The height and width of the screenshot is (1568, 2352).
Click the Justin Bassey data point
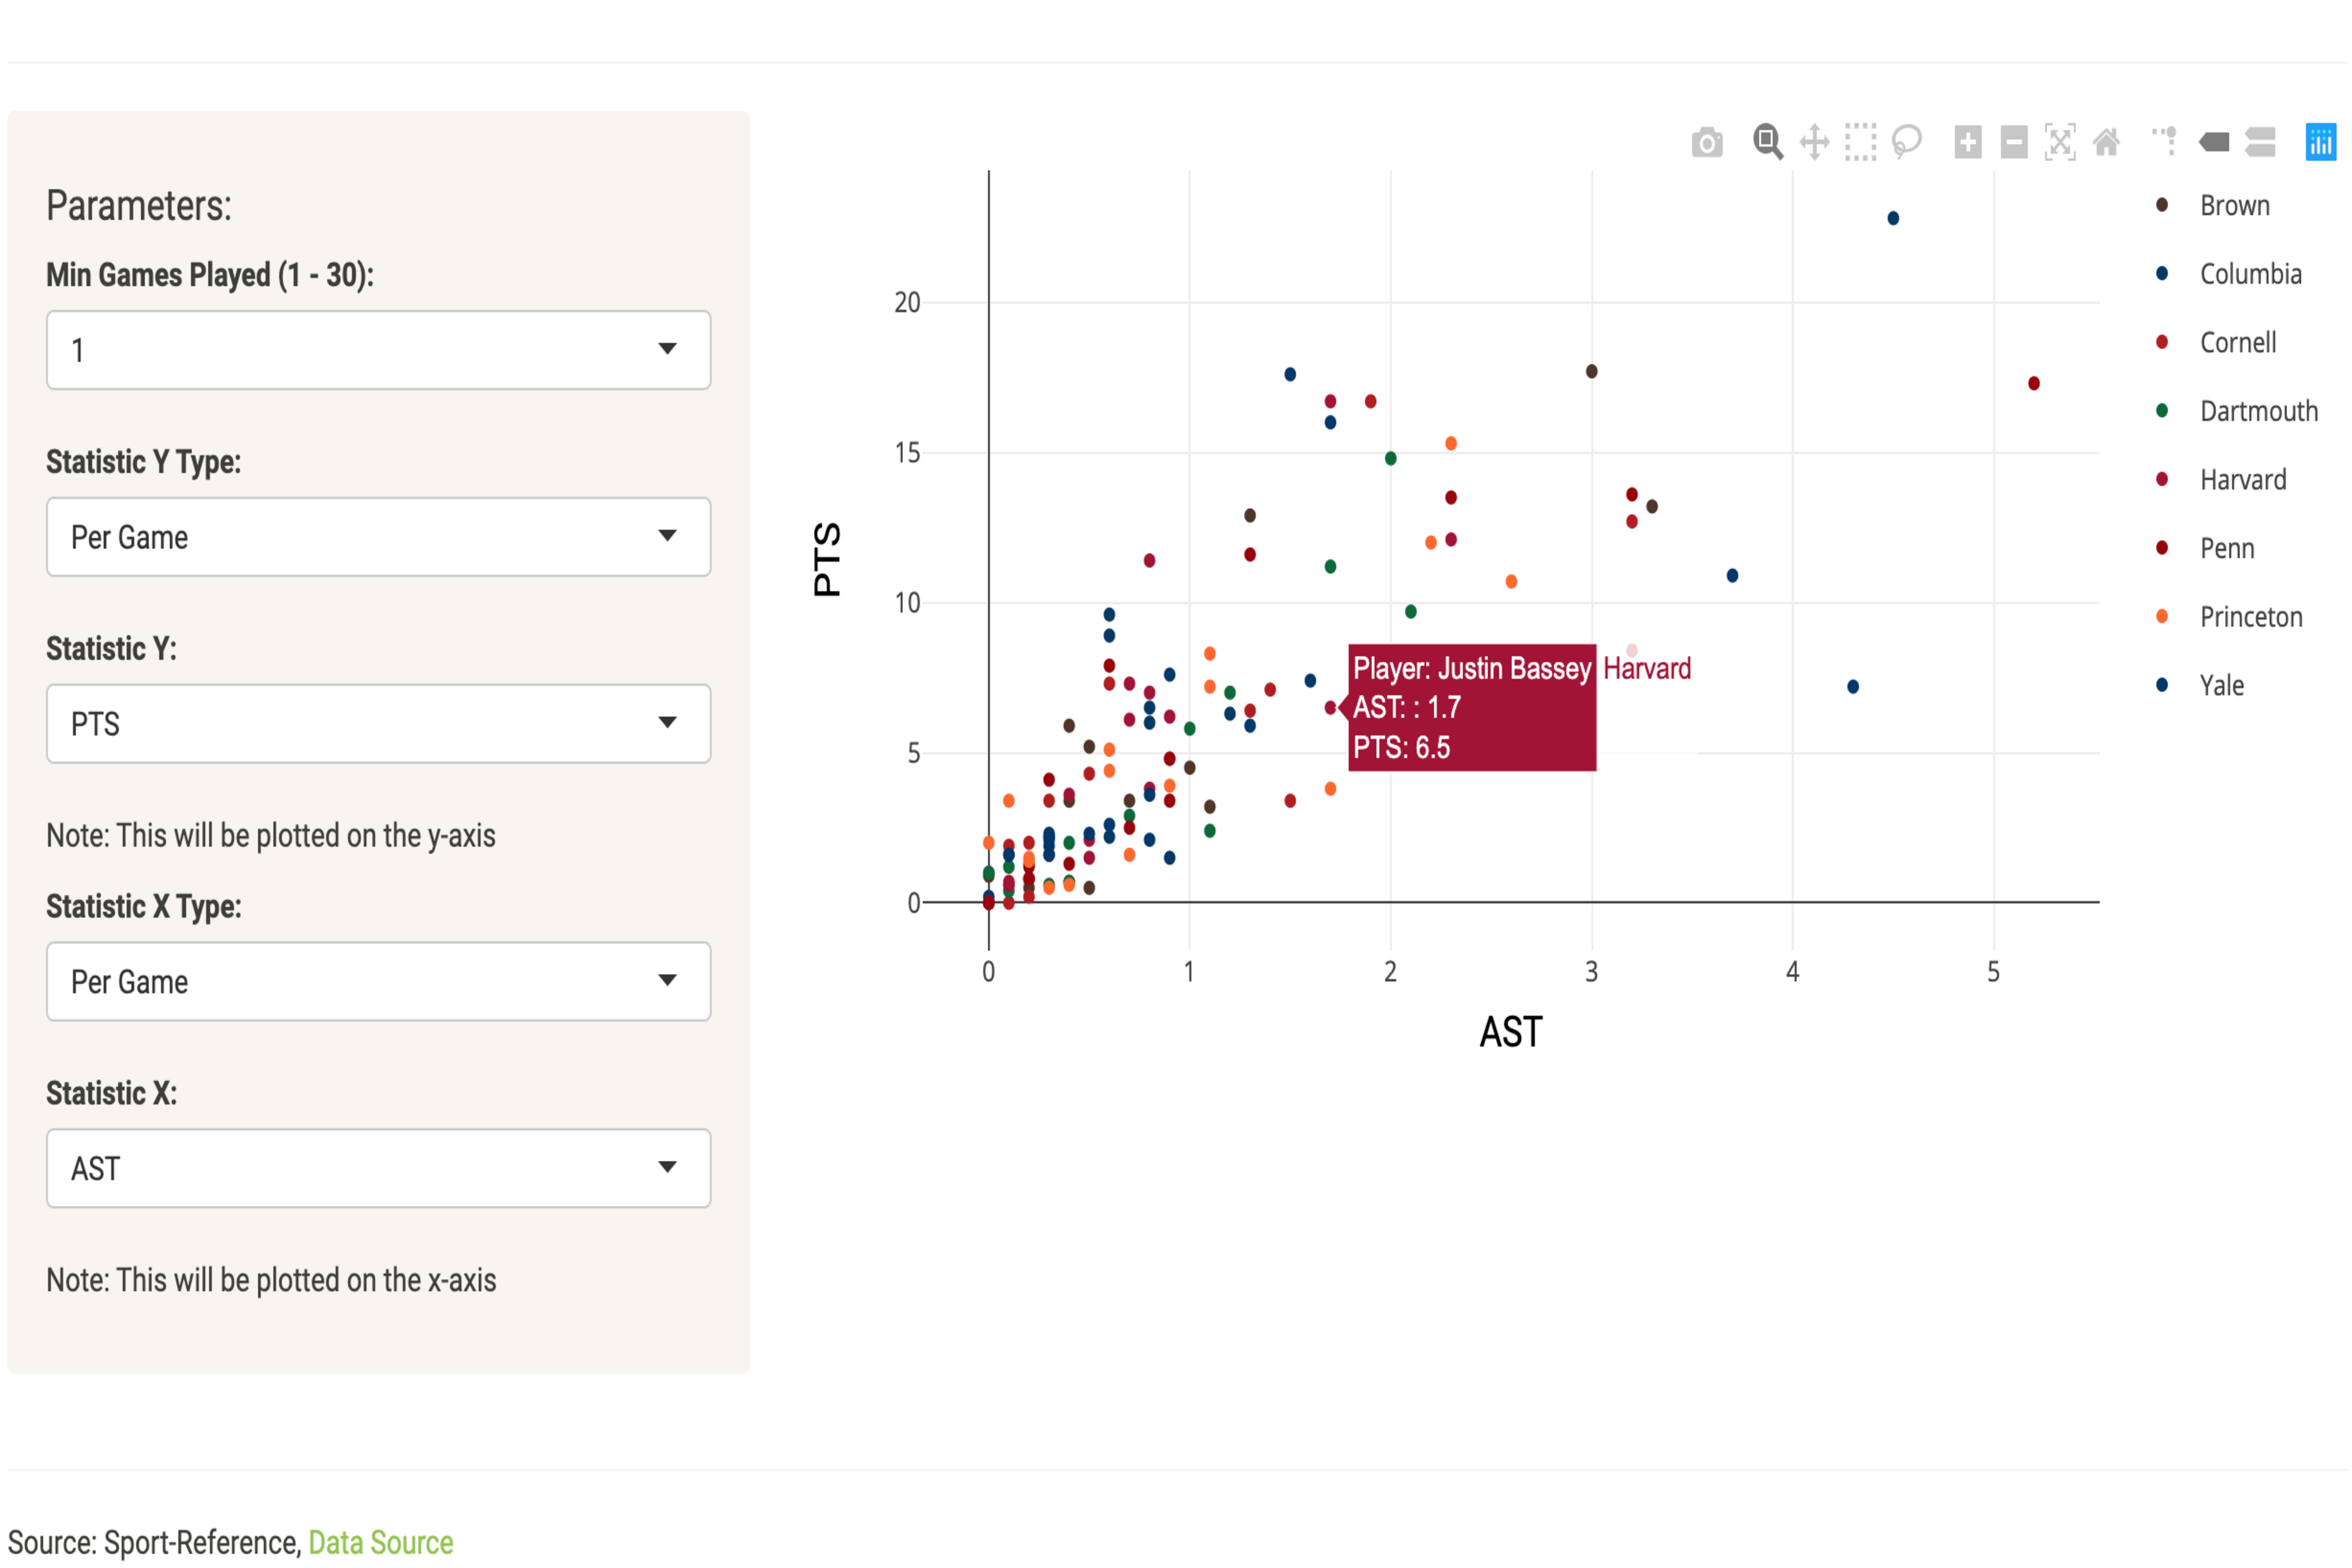point(1330,708)
